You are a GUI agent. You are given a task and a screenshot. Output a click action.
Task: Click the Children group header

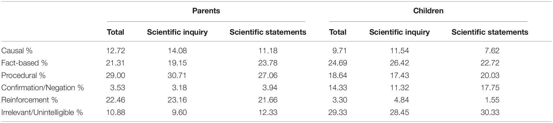tap(428, 11)
